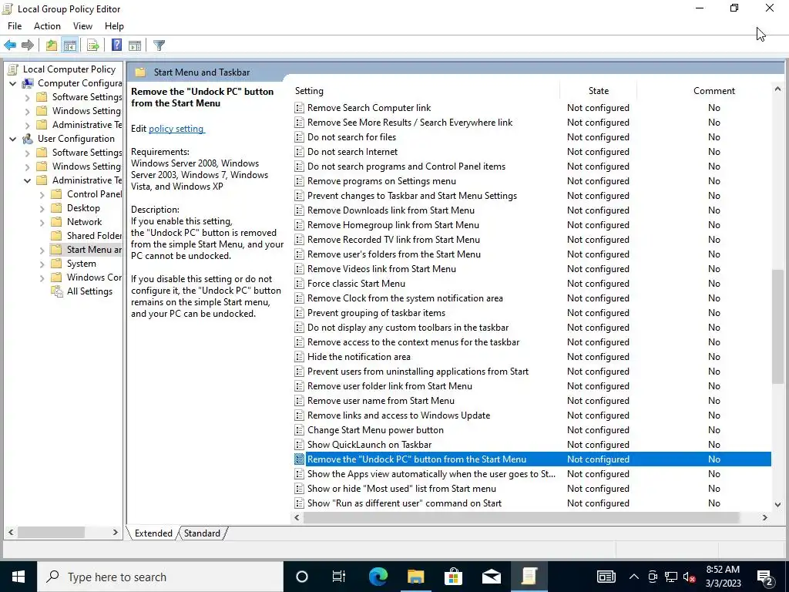Click the settings list vertical scrollbar thumb
Viewport: 789px width, 592px height.
point(777,327)
